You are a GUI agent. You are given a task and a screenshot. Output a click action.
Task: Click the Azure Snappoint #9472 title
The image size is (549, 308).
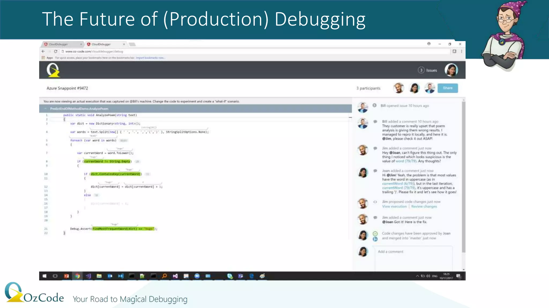[67, 88]
